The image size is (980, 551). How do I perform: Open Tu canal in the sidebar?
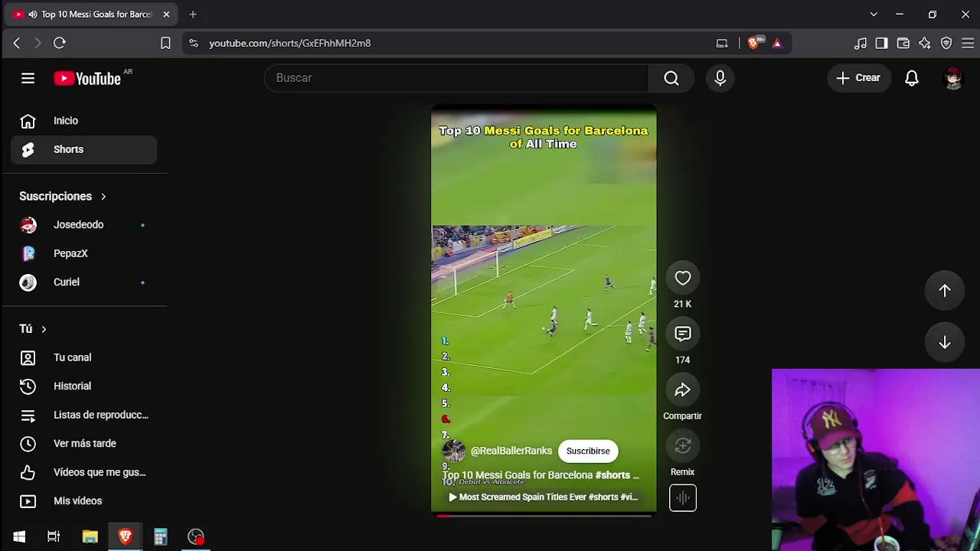(84, 357)
